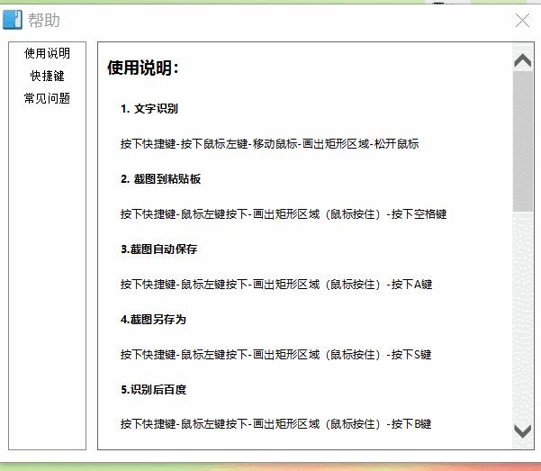Click the empty scrollbar track below the thumb
541x471 pixels.
523,316
